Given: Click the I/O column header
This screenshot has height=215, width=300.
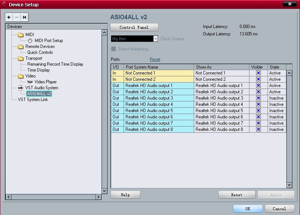Looking at the screenshot, I should 117,67.
